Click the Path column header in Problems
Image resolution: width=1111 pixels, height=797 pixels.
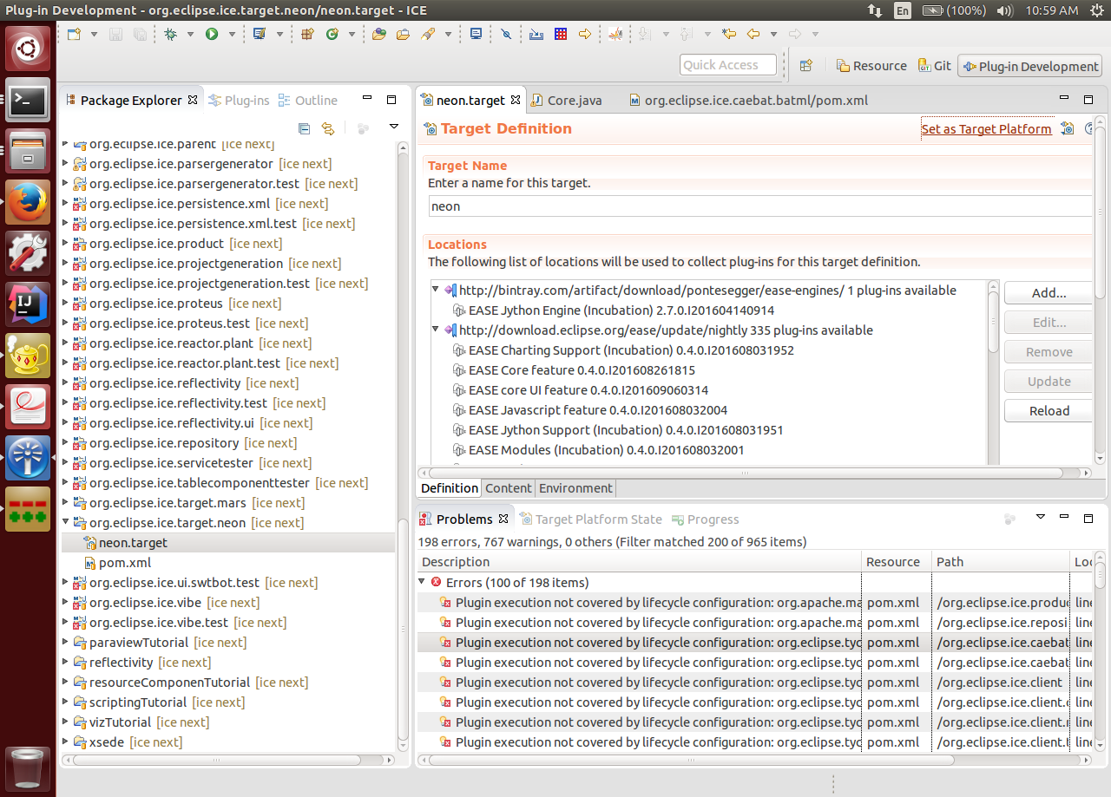point(1000,562)
